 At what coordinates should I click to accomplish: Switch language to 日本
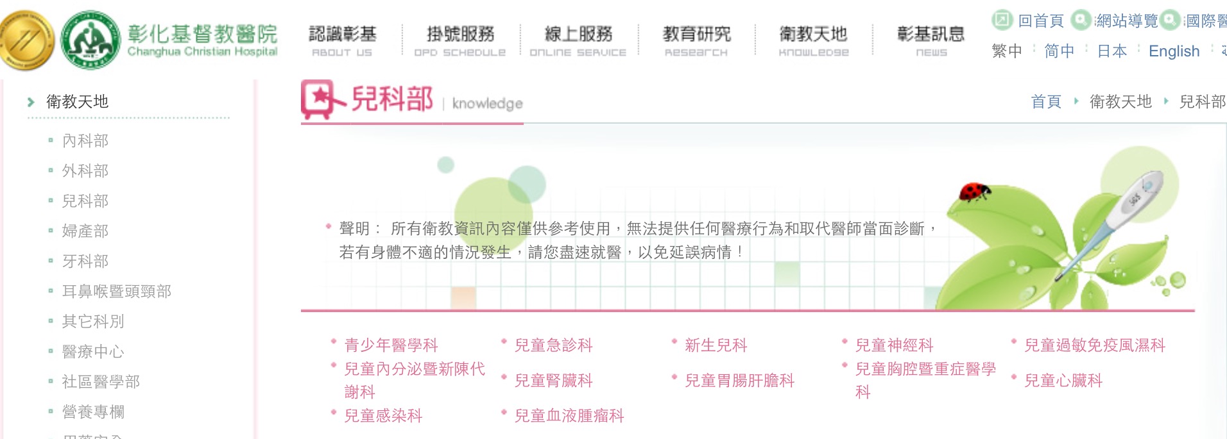click(x=1111, y=51)
